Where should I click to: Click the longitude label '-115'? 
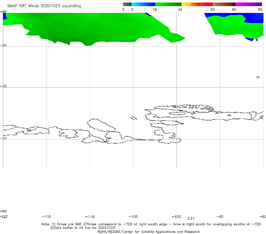click(x=46, y=216)
